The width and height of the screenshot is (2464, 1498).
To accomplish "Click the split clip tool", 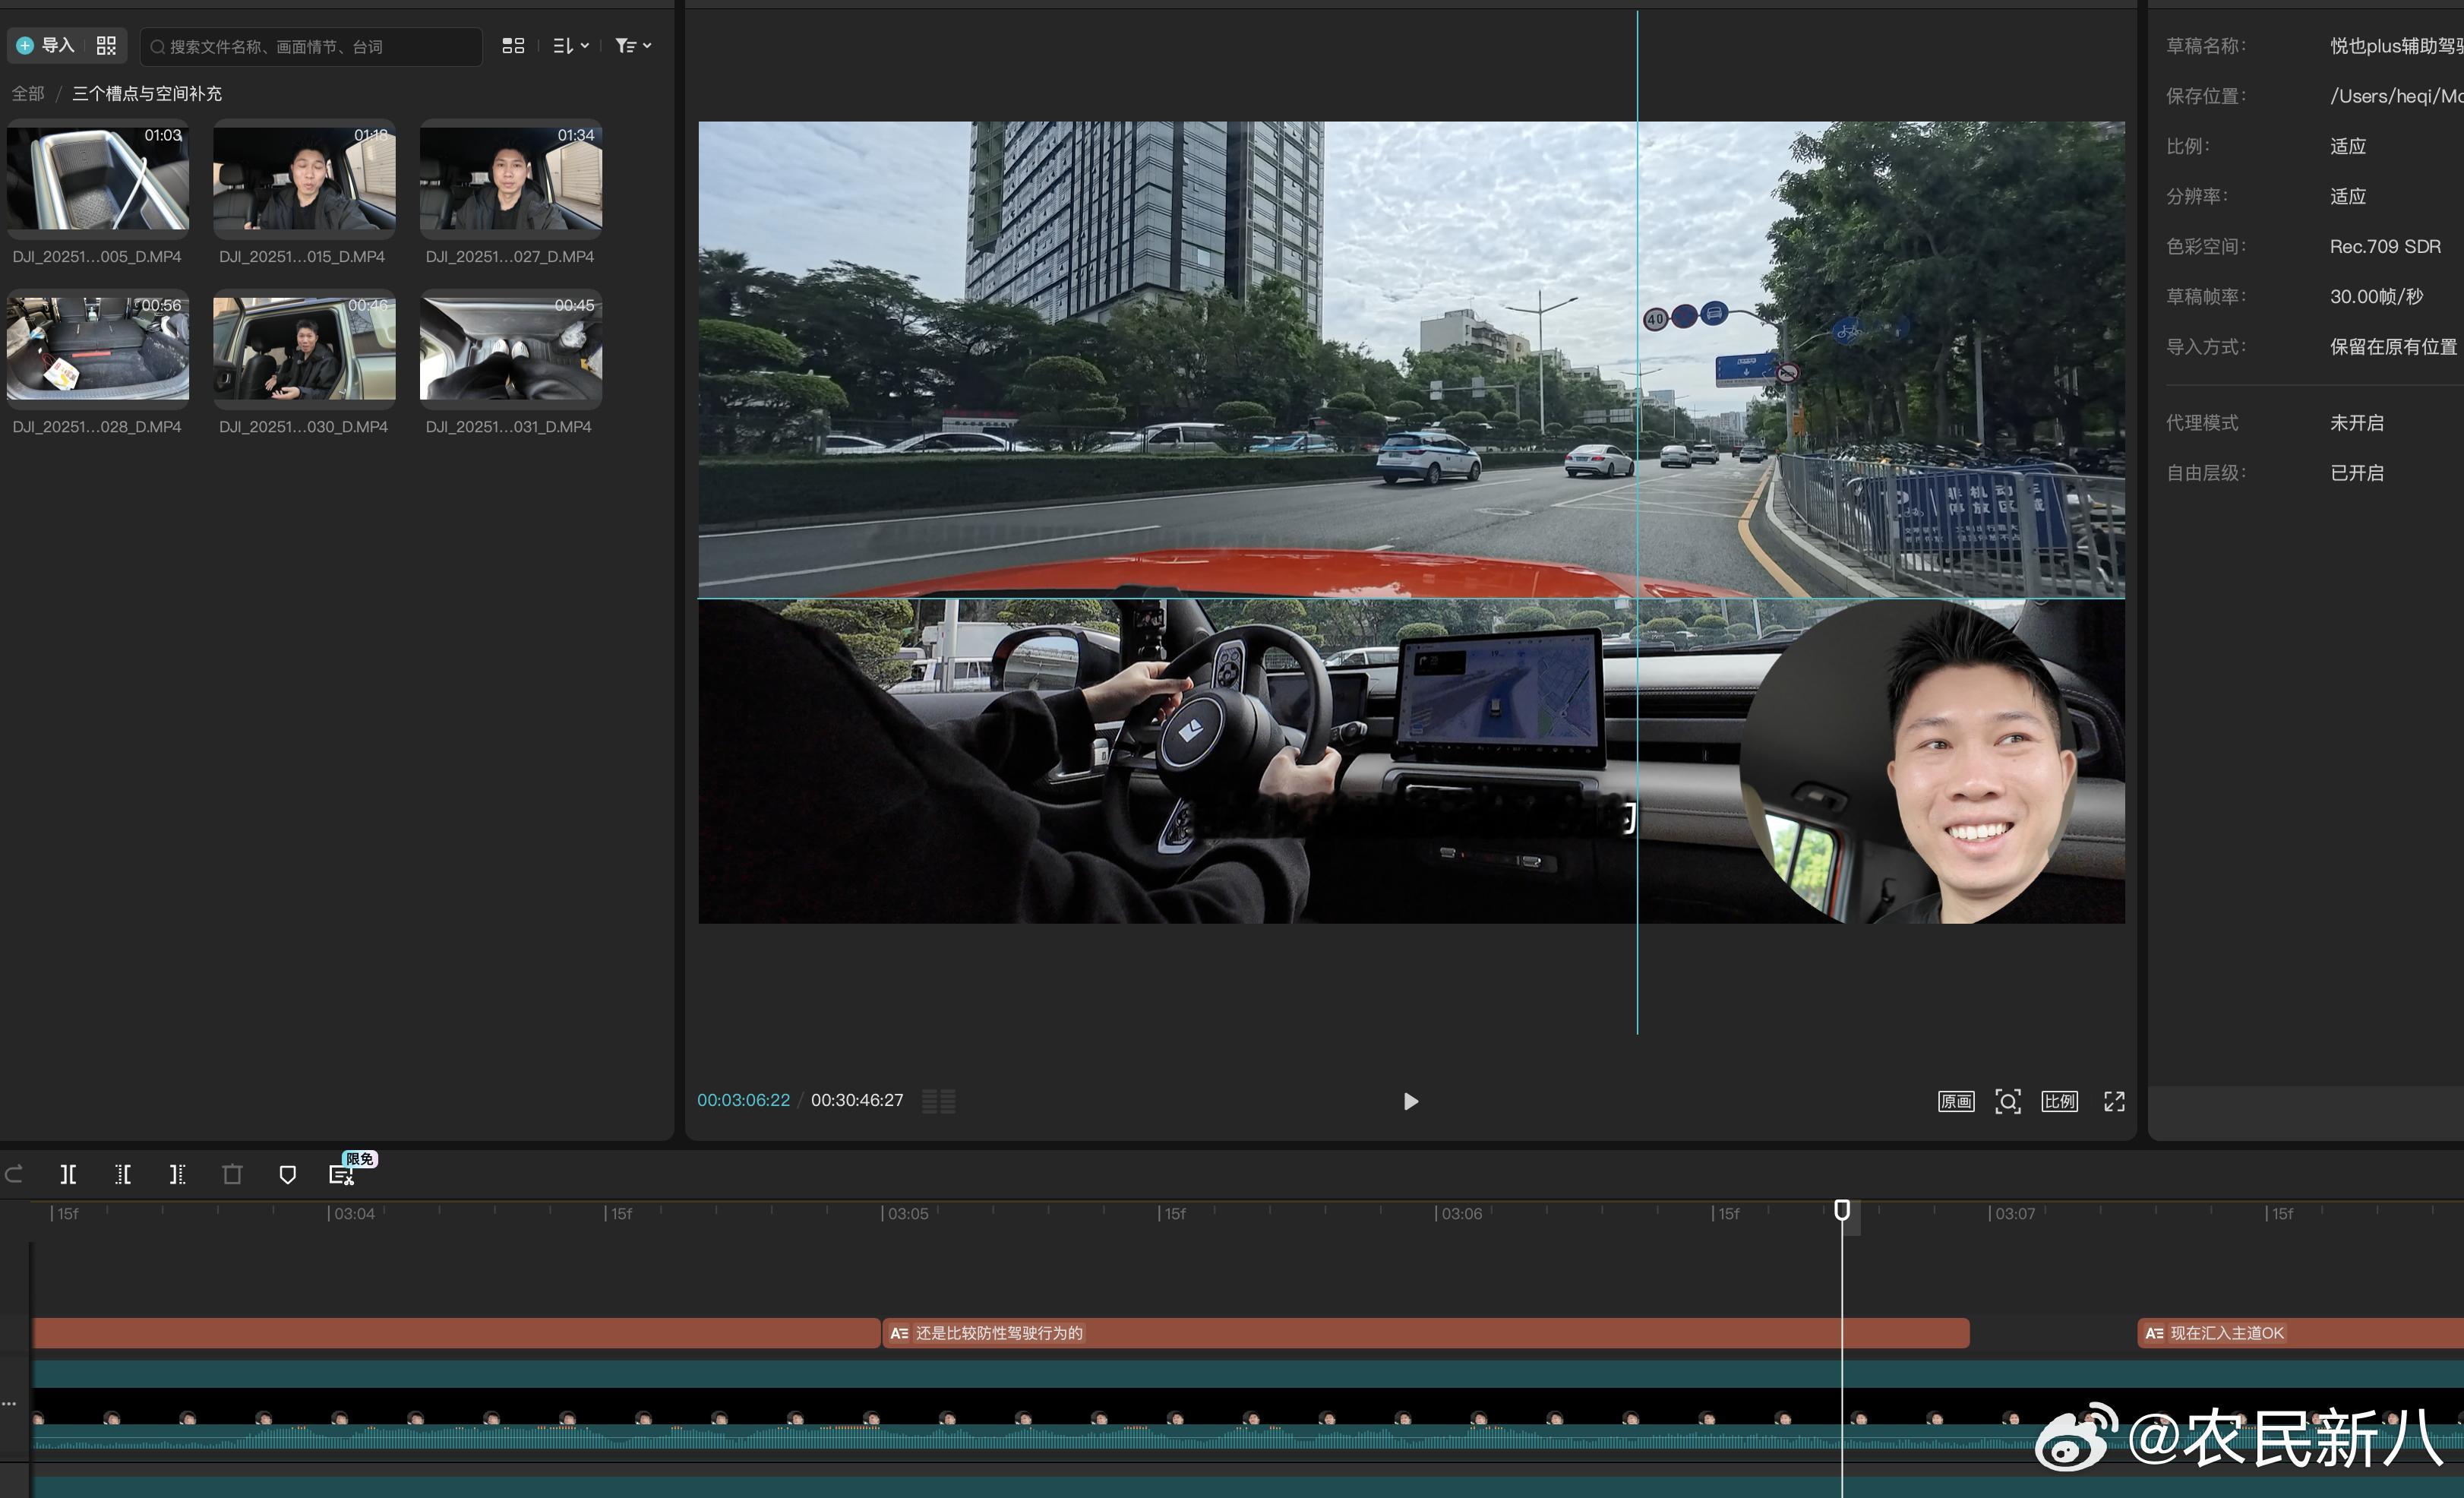I will (x=68, y=1174).
